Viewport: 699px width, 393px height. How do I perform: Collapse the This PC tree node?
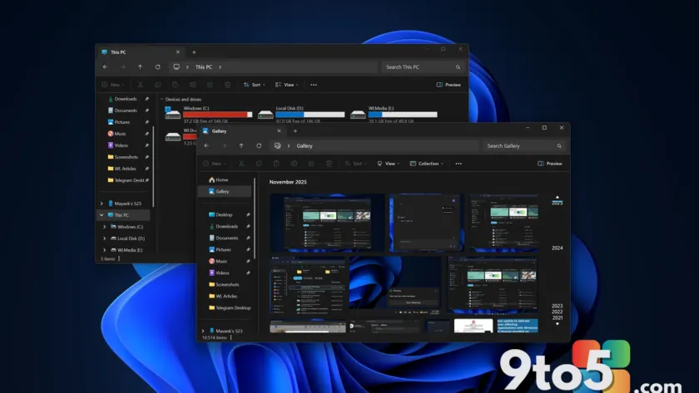coord(102,215)
